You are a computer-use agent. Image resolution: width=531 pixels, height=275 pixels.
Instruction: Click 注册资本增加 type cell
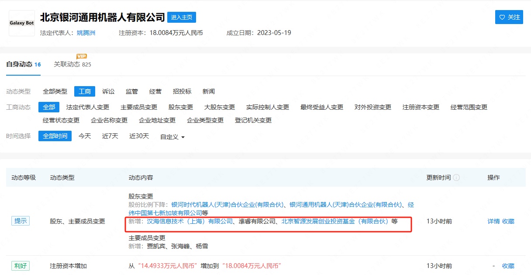[x=69, y=266]
